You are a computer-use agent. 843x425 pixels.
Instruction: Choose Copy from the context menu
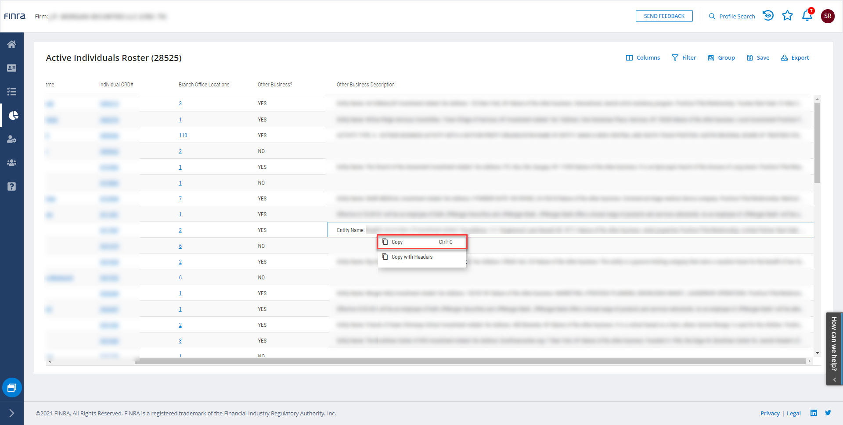pos(396,242)
